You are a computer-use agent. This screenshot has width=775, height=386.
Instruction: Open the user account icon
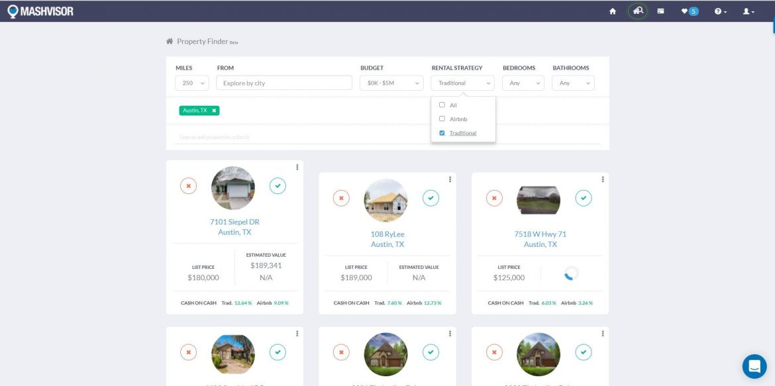746,11
